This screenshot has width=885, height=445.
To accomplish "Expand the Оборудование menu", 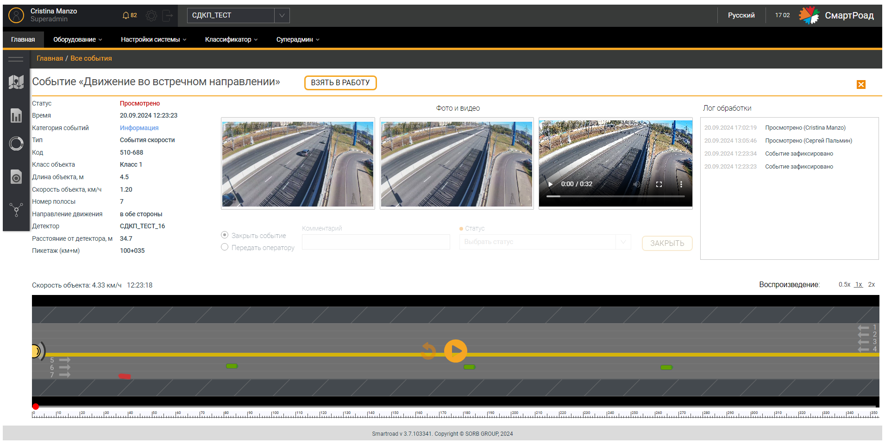I will [77, 39].
